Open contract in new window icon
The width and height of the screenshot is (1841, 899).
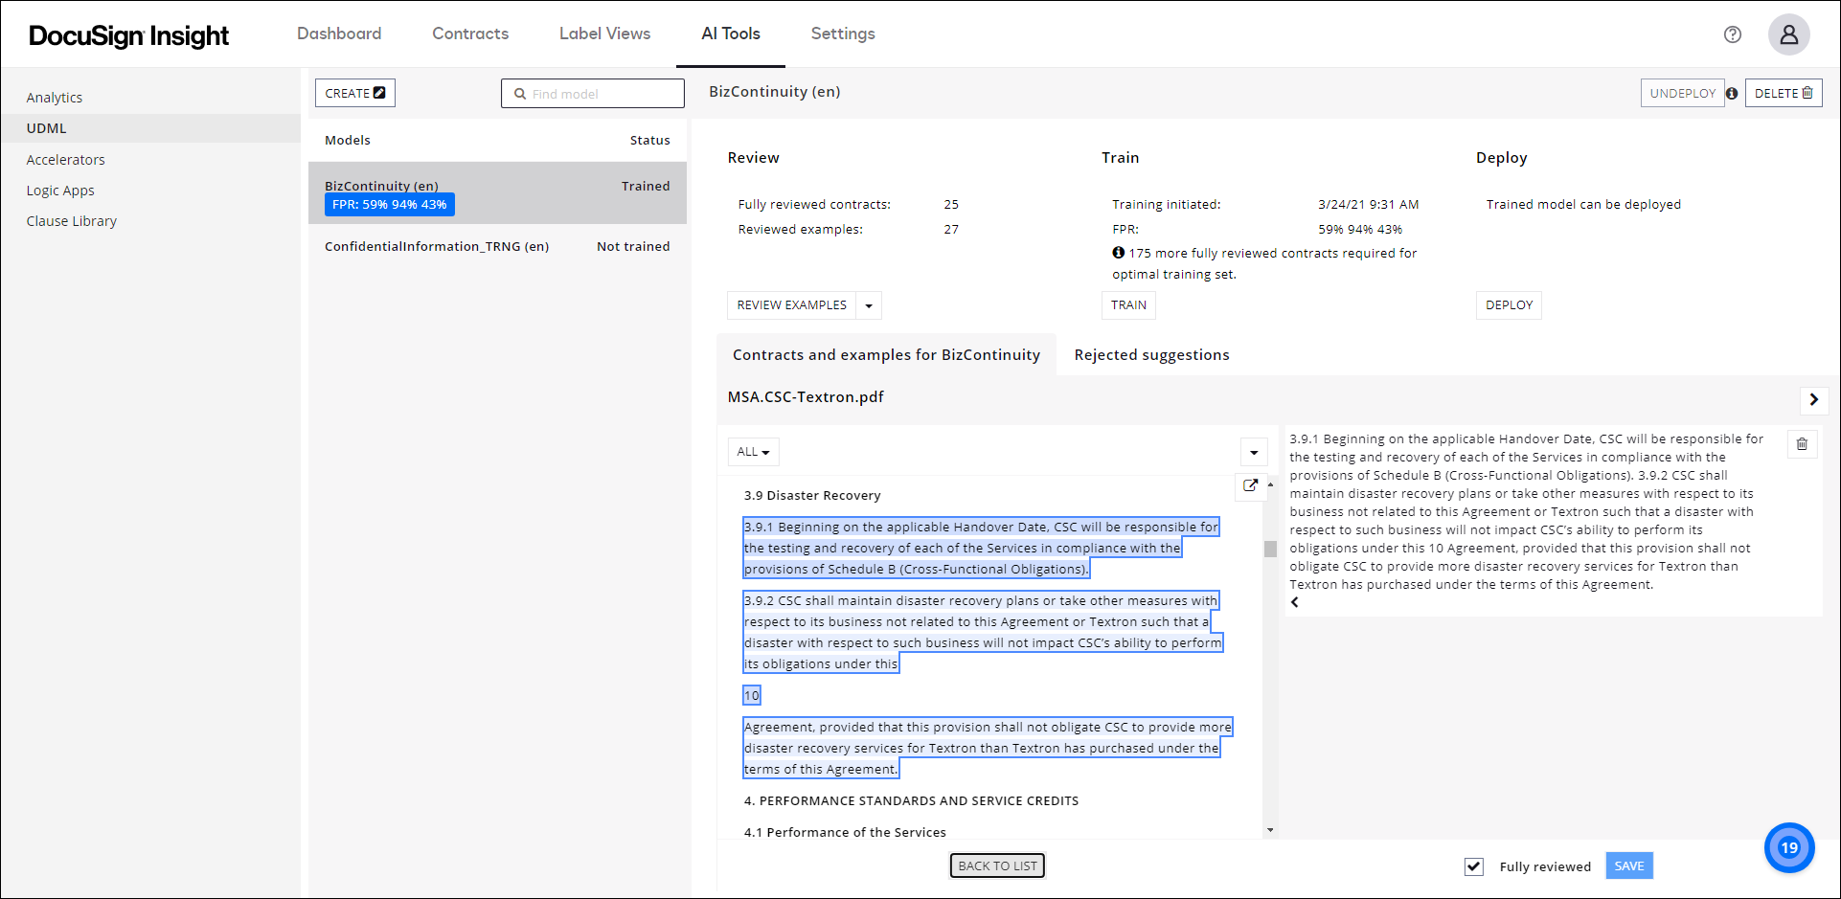click(x=1250, y=485)
